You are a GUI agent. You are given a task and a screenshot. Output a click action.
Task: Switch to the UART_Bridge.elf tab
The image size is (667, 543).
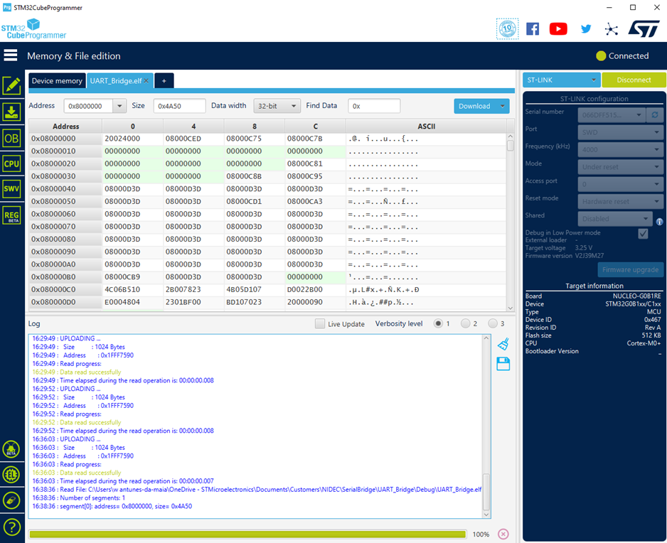tap(116, 81)
